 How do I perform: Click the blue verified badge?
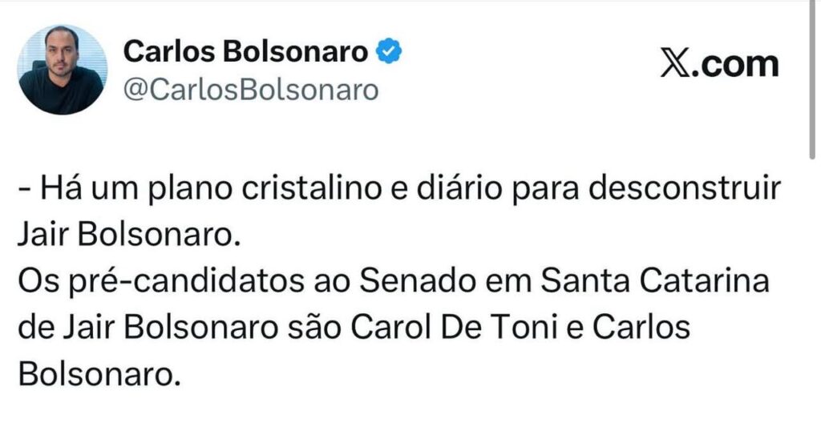(x=390, y=53)
